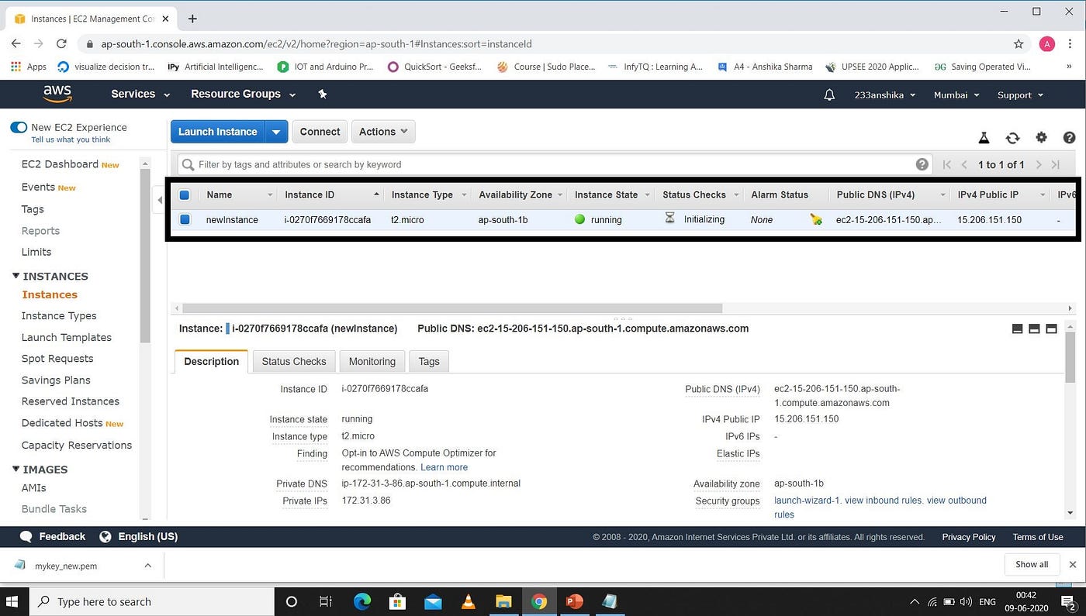Collapse the sidebar with the arrow handle

pyautogui.click(x=160, y=201)
